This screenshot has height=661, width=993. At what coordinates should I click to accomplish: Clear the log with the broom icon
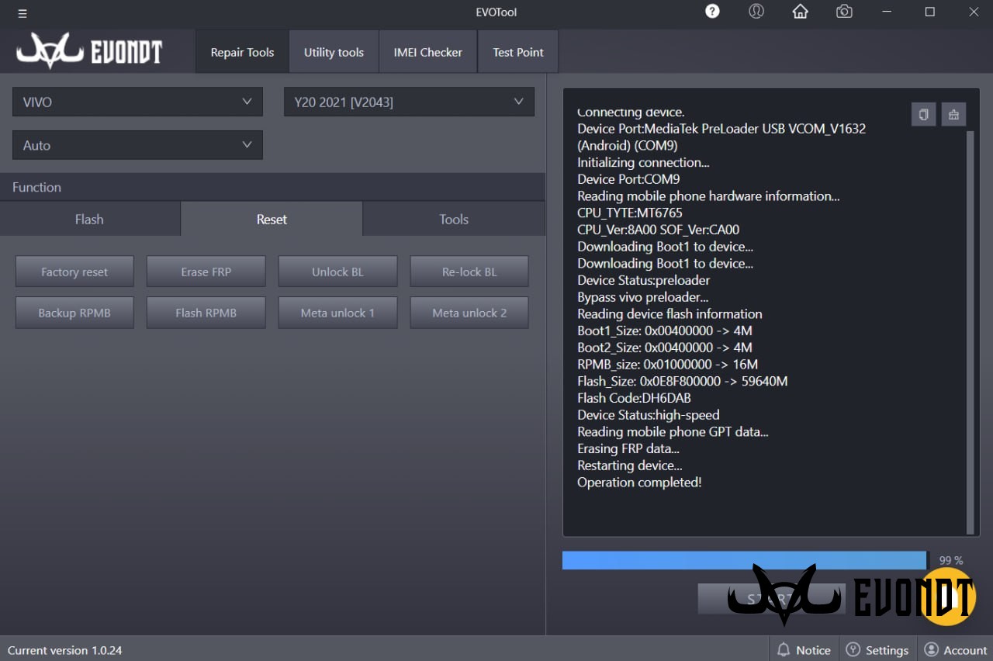coord(953,114)
